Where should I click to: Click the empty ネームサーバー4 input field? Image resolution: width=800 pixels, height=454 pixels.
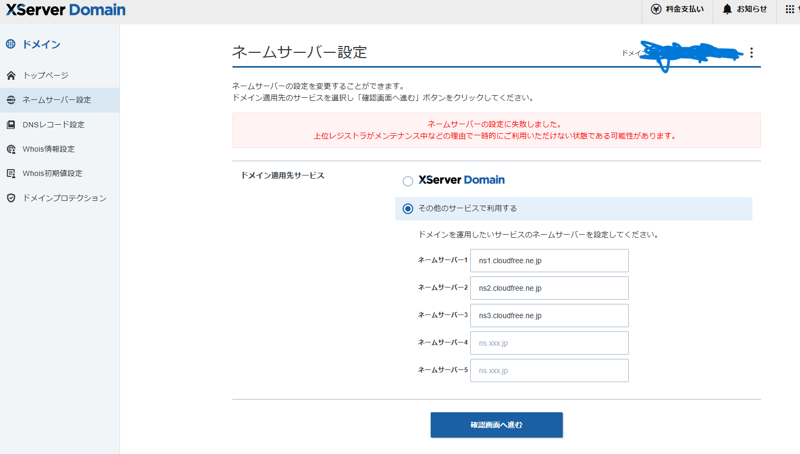pos(550,343)
